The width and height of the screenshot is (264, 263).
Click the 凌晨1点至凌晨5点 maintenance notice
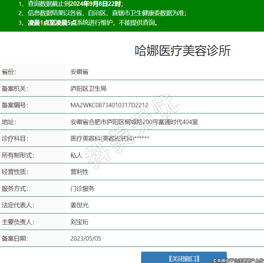(93, 23)
